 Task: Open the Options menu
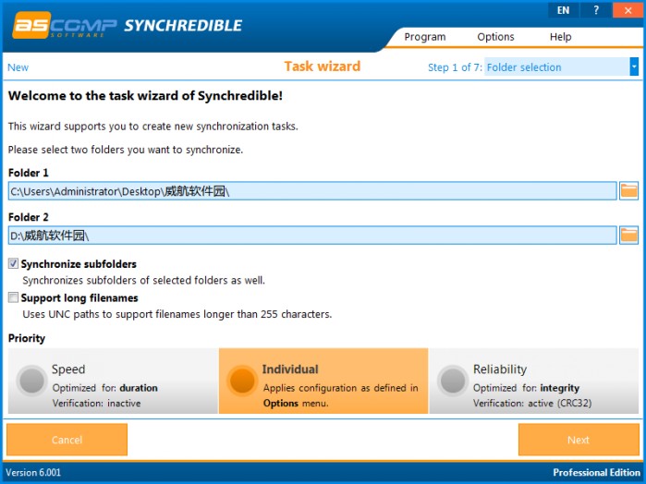[495, 37]
